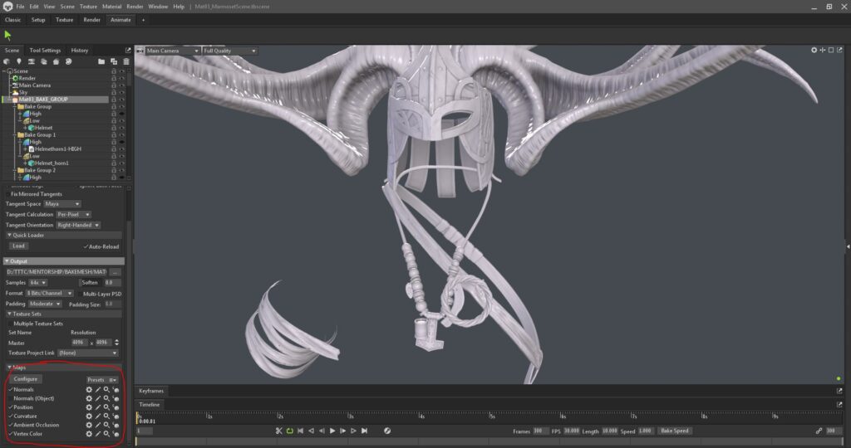The height and width of the screenshot is (448, 851).
Task: Open the Full Quality viewport dropdown
Action: coord(229,51)
